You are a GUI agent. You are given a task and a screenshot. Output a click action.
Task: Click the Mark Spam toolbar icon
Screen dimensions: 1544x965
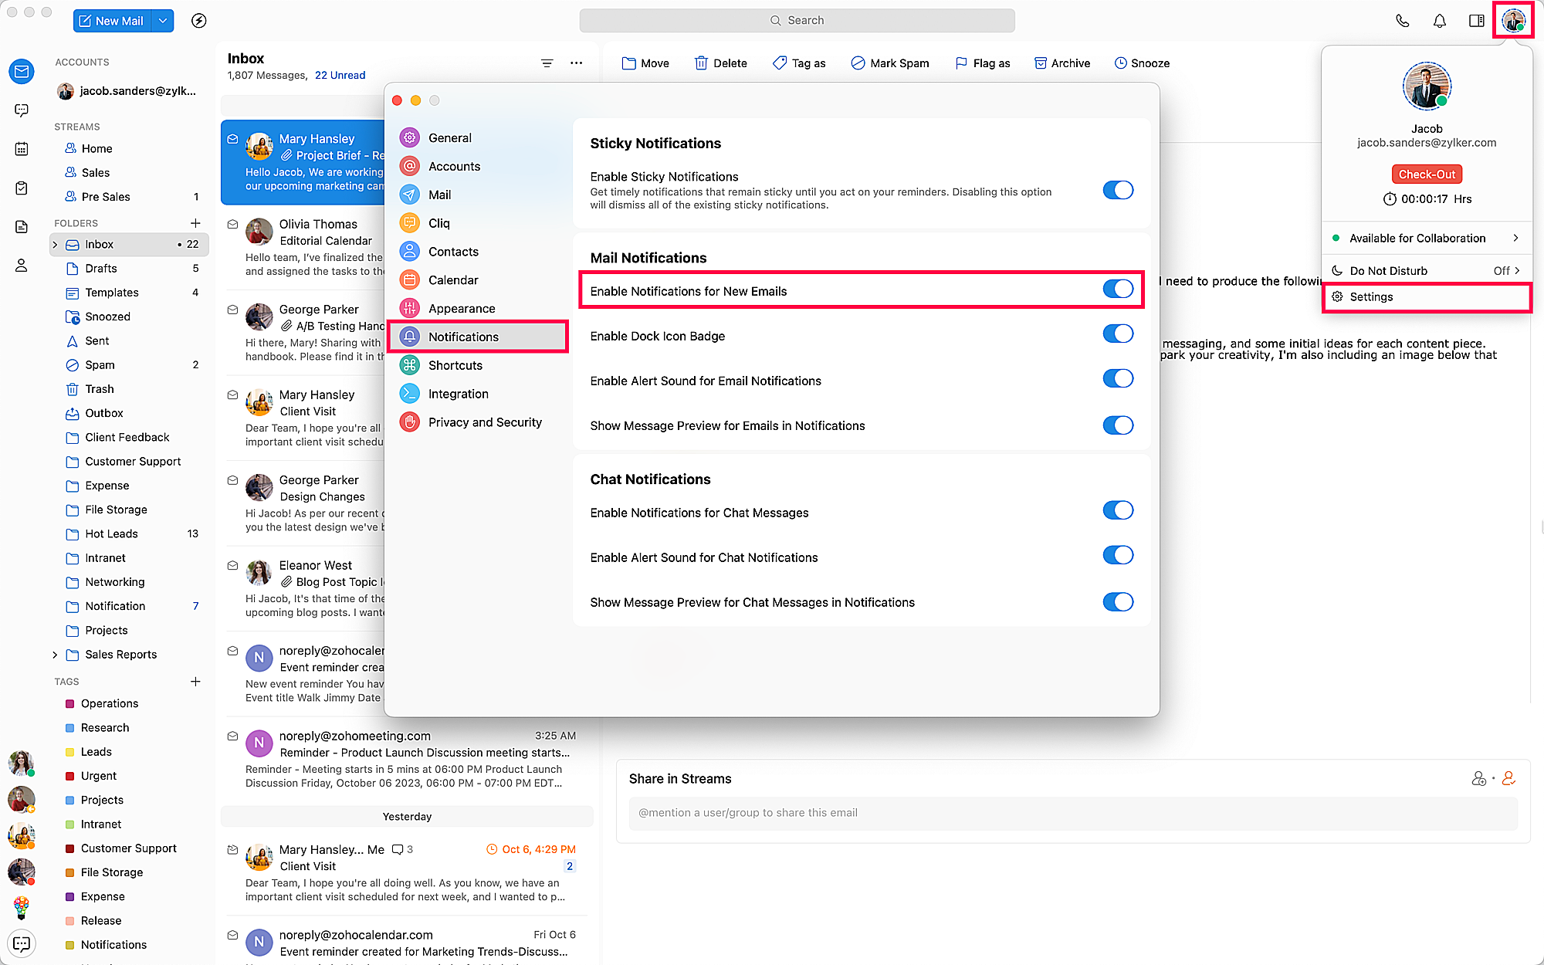pos(858,63)
